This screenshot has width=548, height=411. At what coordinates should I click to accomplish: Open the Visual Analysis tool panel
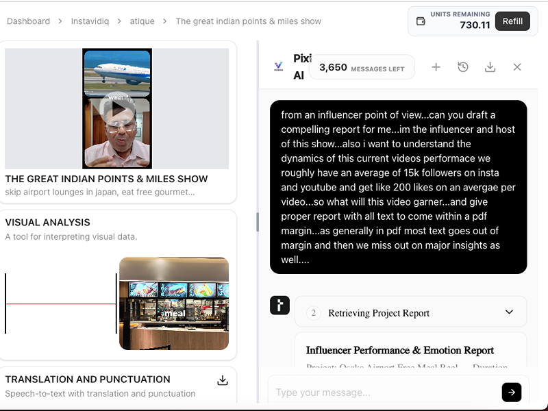click(x=47, y=223)
